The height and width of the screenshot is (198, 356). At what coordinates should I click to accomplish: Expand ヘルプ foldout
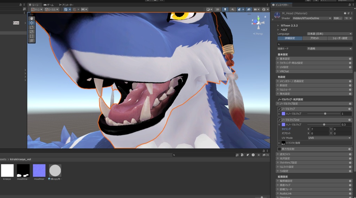[278, 30]
